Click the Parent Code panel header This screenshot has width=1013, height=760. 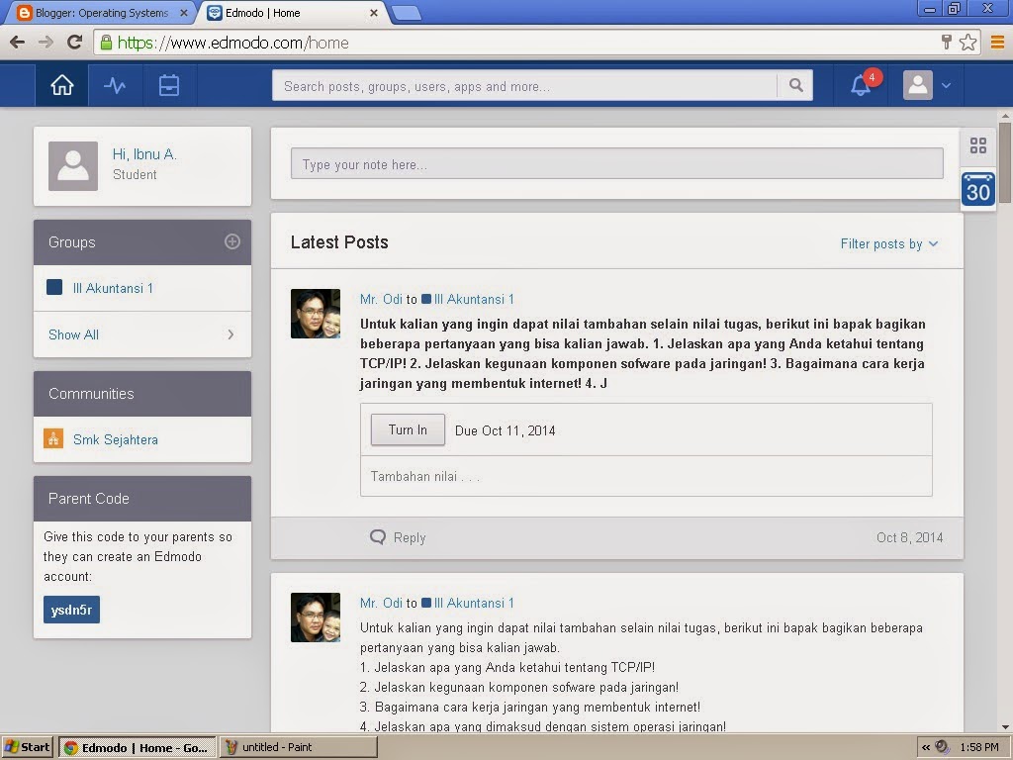pyautogui.click(x=142, y=499)
